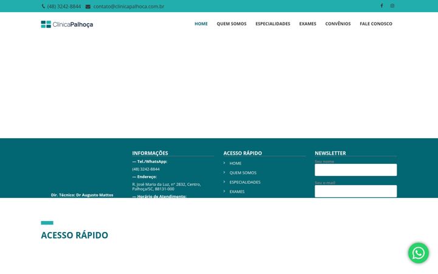Image resolution: width=438 pixels, height=274 pixels.
Task: Open ESPECIALIDADES in the top menu
Action: pos(273,24)
